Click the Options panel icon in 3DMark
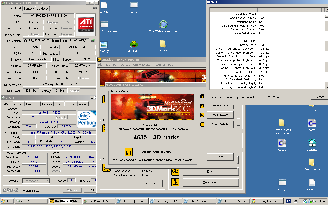The image size is (328, 205). (106, 168)
